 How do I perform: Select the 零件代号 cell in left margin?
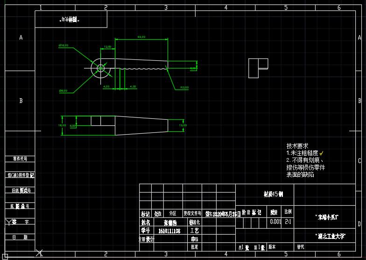coord(20,159)
